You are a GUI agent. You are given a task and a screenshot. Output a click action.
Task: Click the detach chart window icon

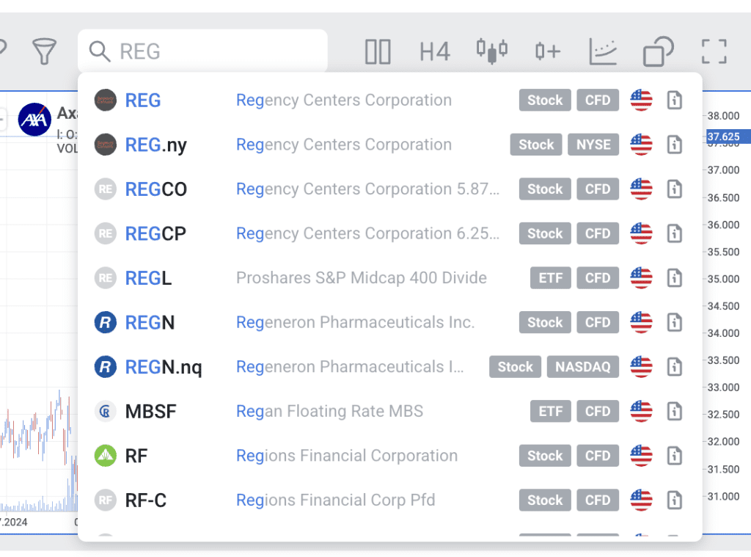coord(659,51)
